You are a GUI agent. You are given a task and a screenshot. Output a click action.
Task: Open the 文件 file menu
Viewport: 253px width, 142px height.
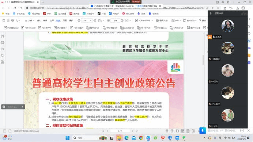(29, 20)
